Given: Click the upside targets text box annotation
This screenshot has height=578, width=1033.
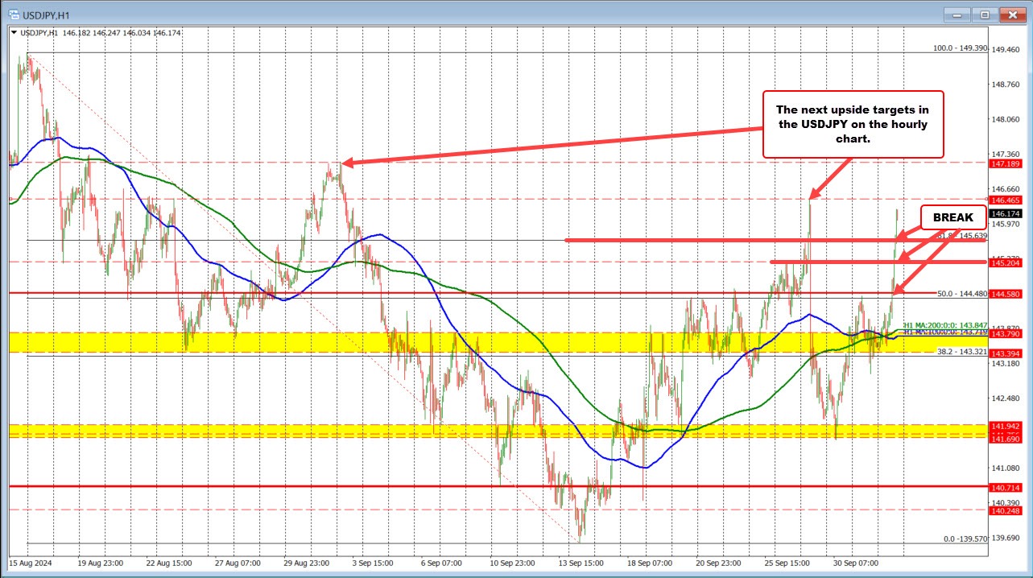Looking at the screenshot, I should pyautogui.click(x=853, y=124).
